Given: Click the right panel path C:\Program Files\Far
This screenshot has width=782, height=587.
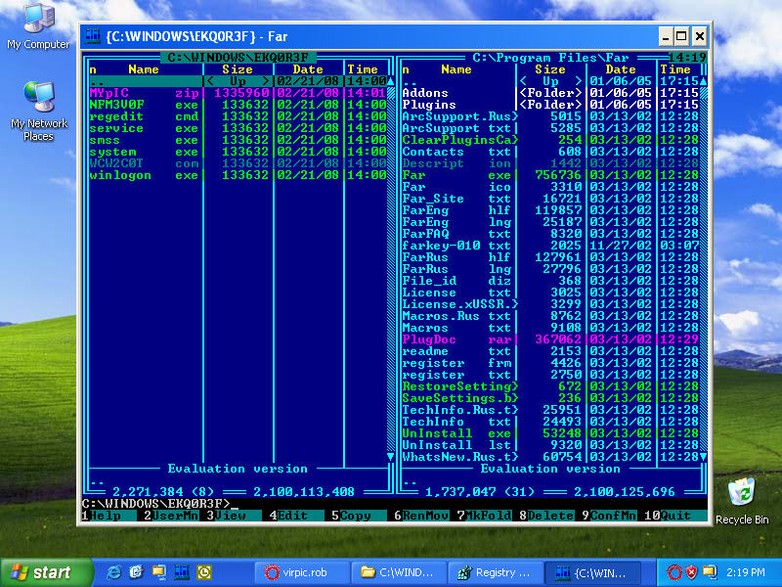Looking at the screenshot, I should click(550, 58).
